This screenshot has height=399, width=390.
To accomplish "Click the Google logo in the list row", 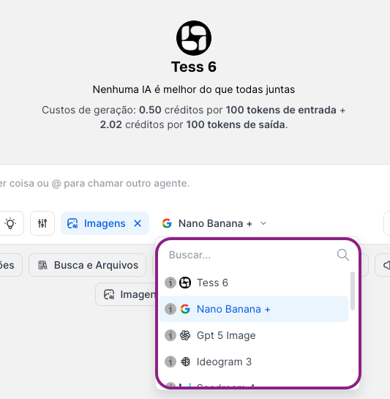I will tap(185, 309).
